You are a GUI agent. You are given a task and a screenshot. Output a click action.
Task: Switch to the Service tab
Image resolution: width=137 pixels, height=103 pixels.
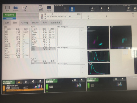tap(35, 23)
